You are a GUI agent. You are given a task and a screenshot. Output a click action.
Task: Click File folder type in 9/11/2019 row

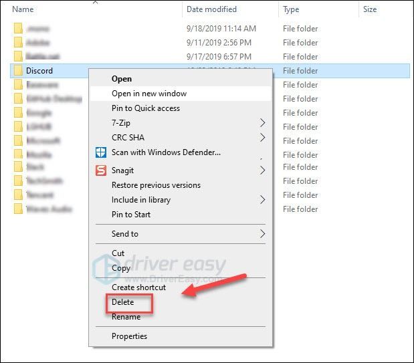click(300, 43)
